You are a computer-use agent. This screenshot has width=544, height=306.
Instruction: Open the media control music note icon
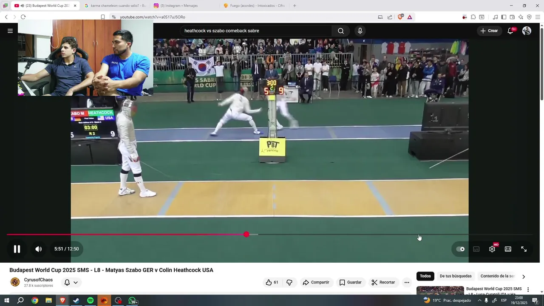click(495, 17)
